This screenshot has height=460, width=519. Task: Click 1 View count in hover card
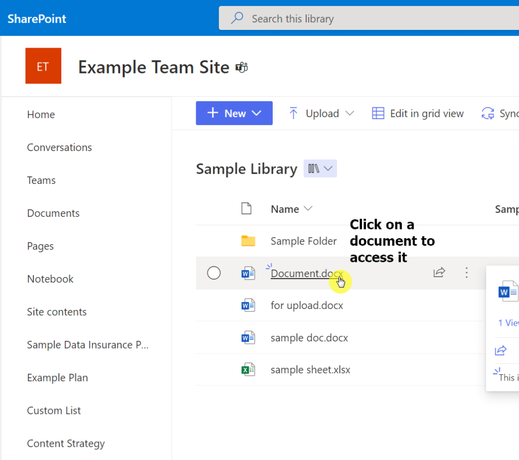coord(508,323)
